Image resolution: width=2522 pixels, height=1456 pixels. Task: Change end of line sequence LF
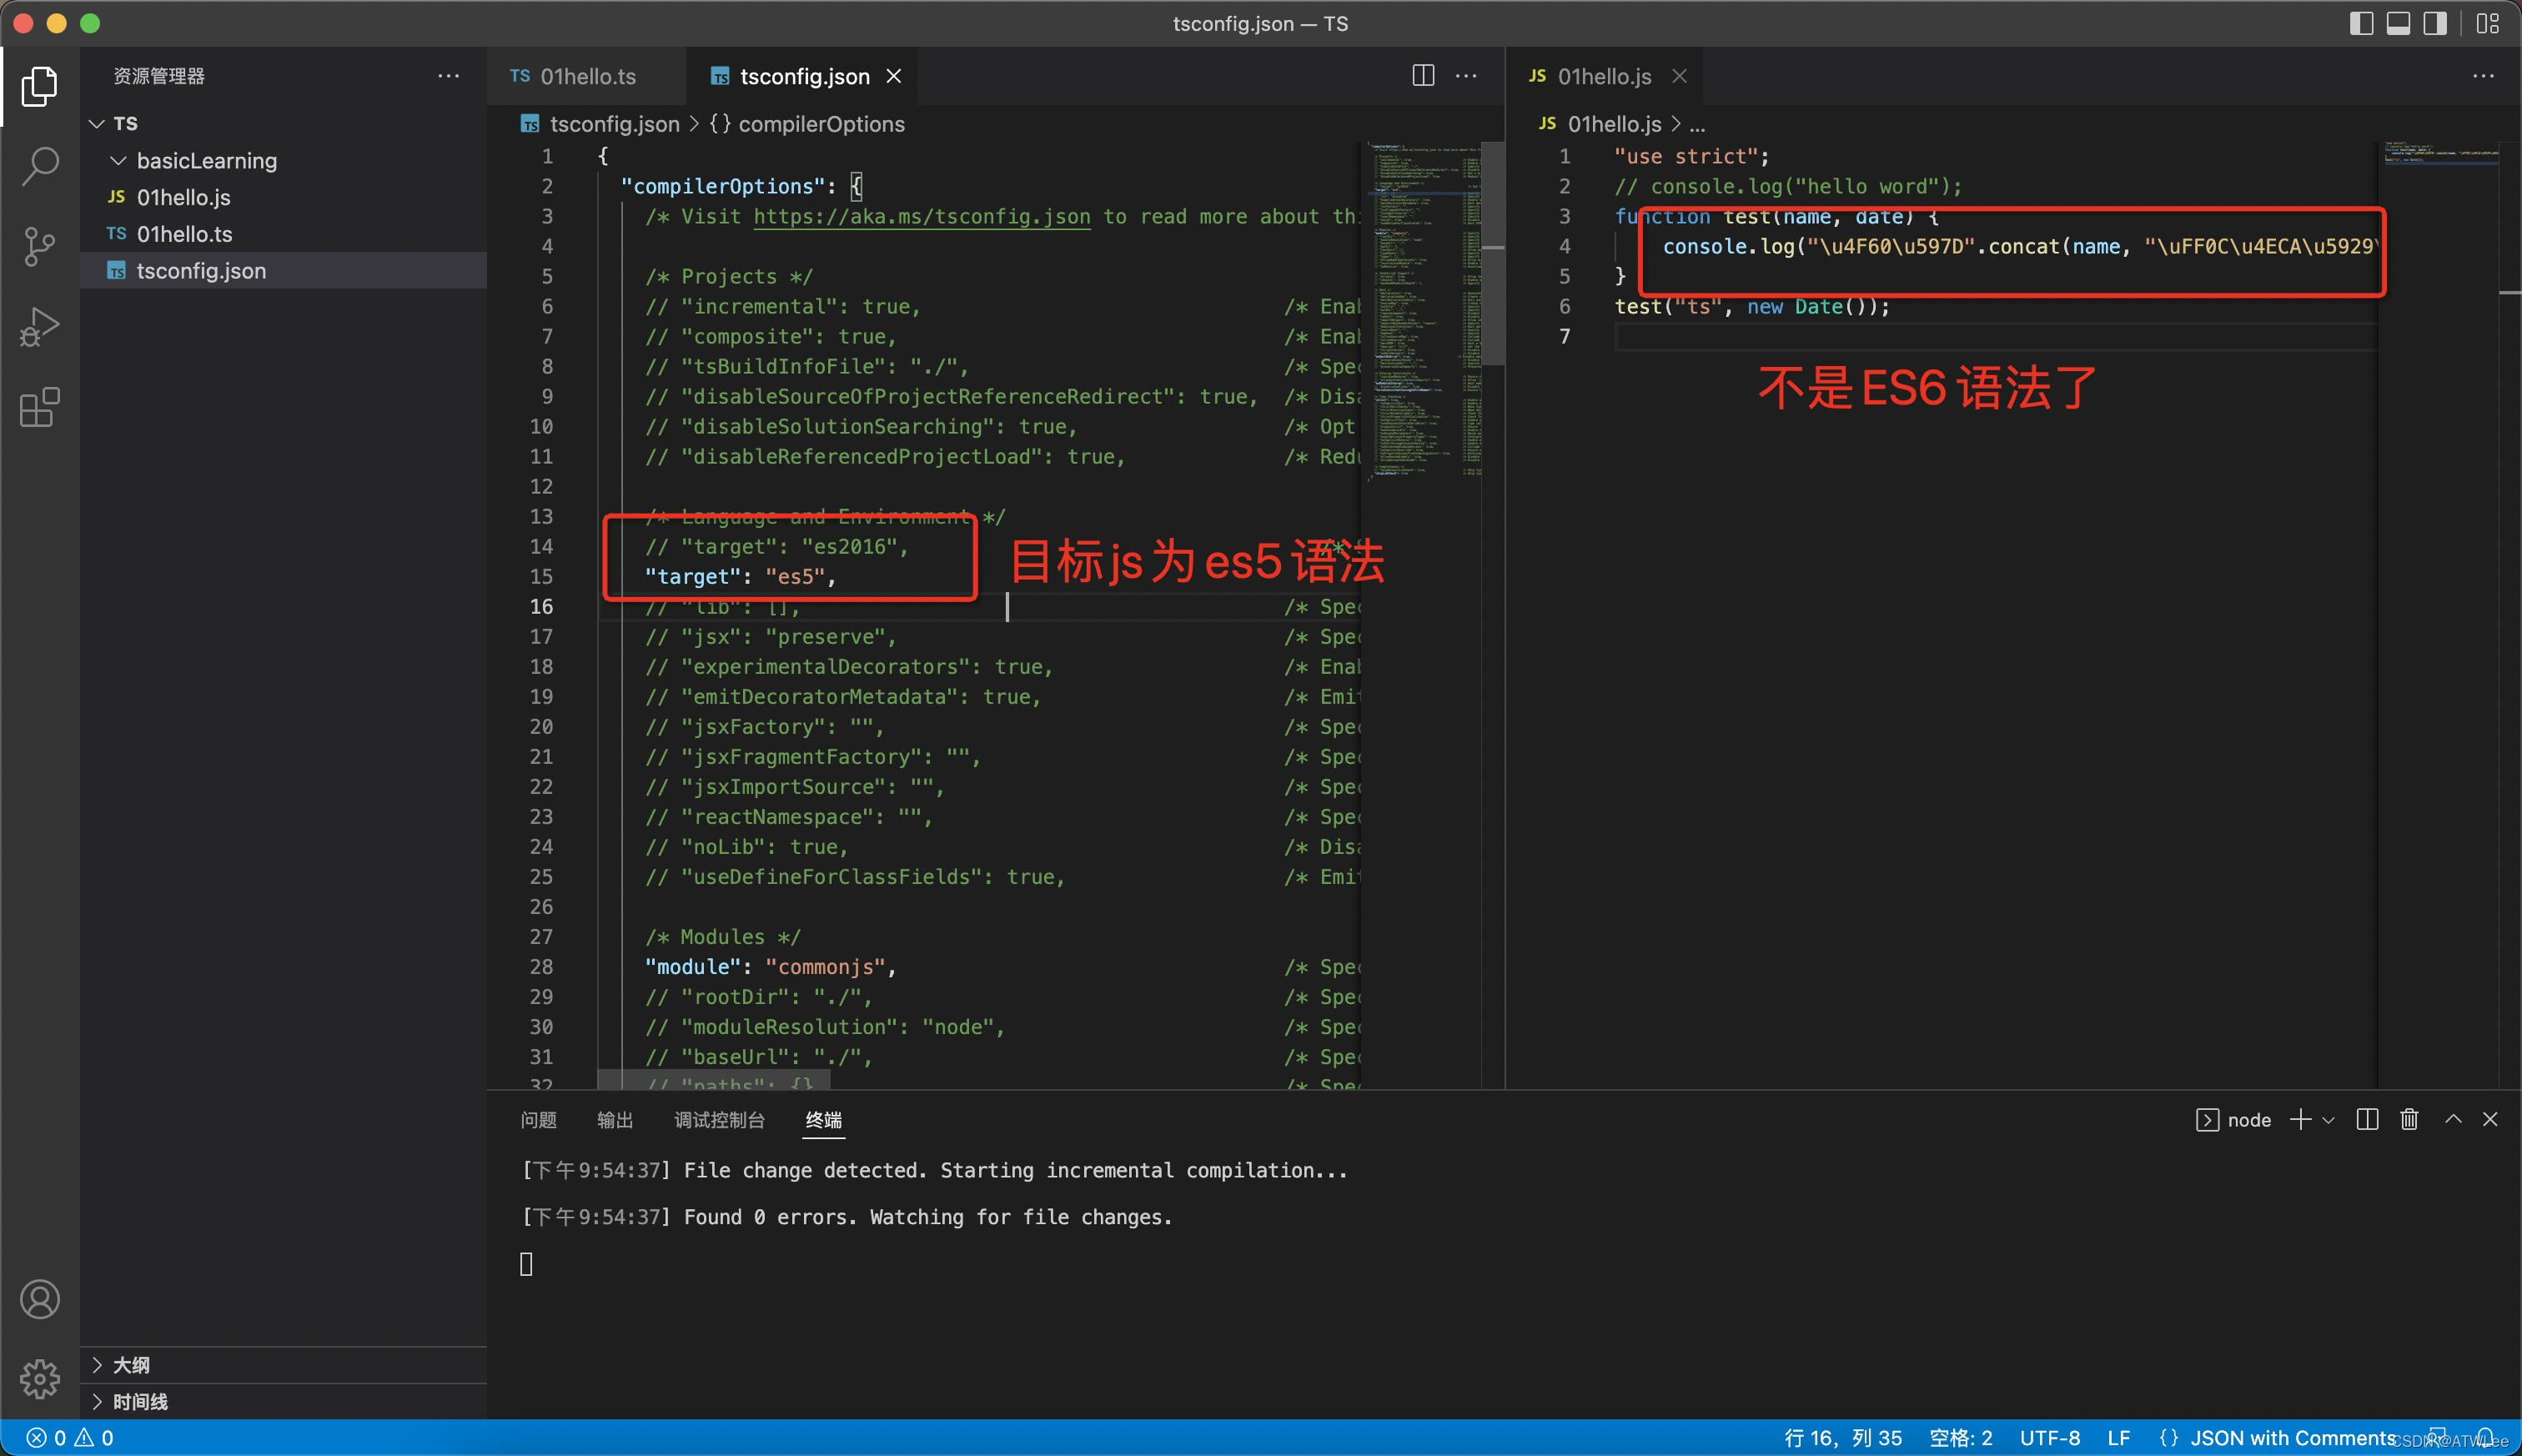[2118, 1438]
